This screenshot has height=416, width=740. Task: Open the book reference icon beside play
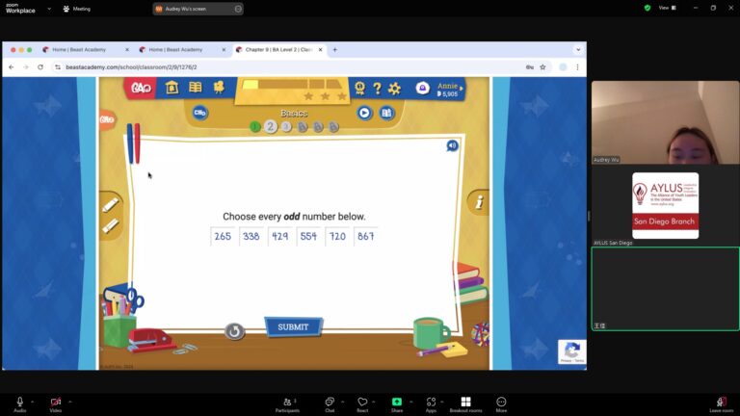point(386,113)
